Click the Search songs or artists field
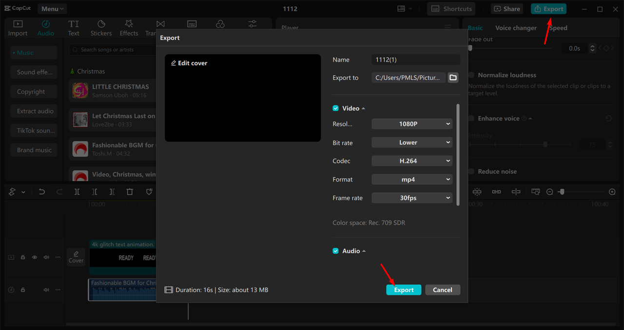Viewport: 624px width, 330px height. [x=112, y=50]
